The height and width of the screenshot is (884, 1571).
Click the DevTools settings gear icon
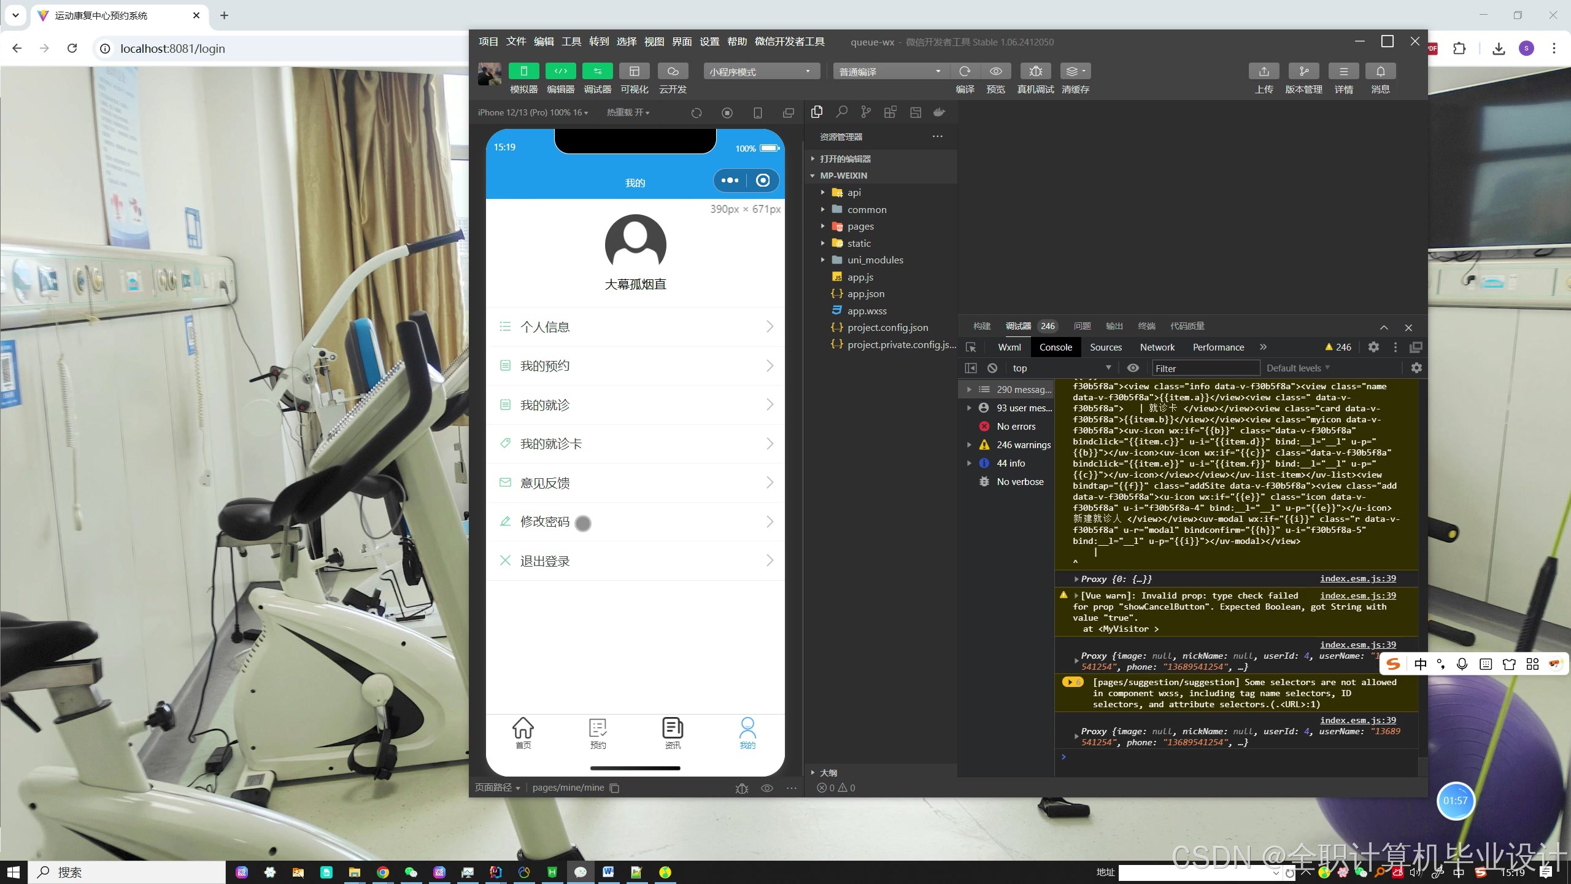(1373, 347)
